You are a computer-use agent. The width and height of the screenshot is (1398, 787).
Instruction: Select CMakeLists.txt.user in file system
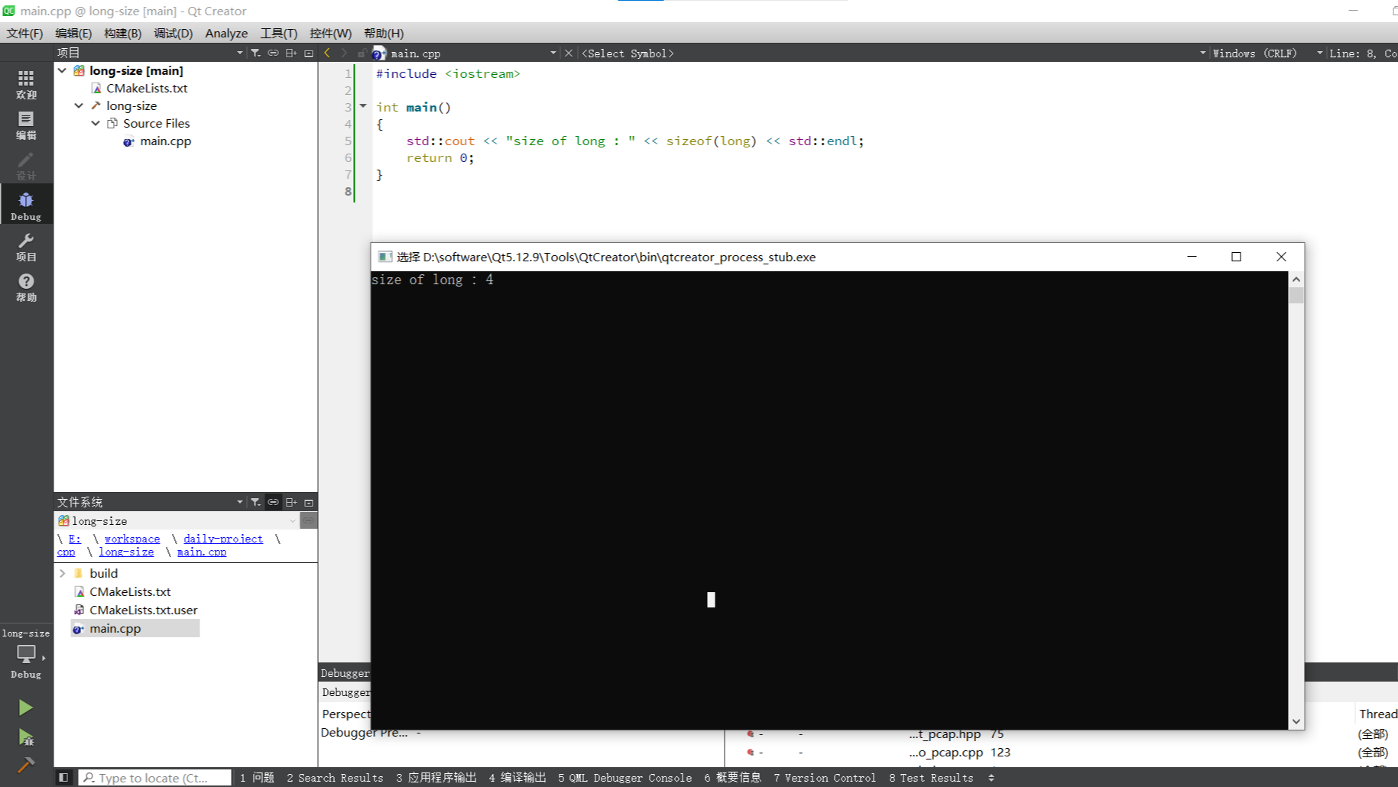pos(143,610)
